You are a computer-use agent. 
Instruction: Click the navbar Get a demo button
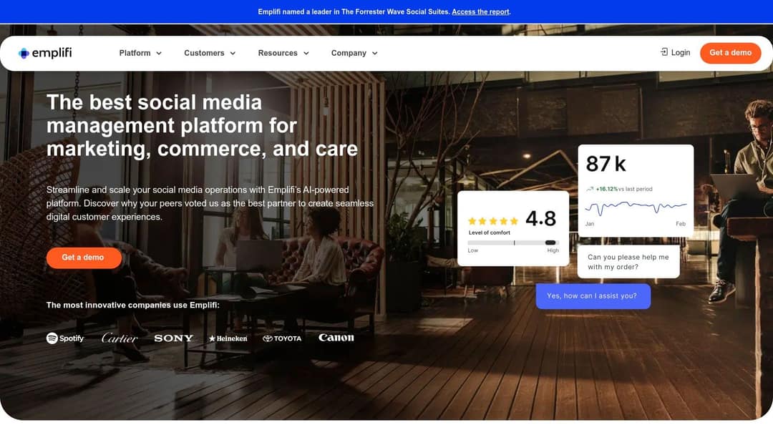[730, 53]
